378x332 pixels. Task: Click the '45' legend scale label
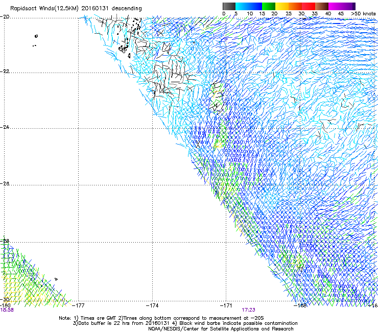click(x=341, y=14)
